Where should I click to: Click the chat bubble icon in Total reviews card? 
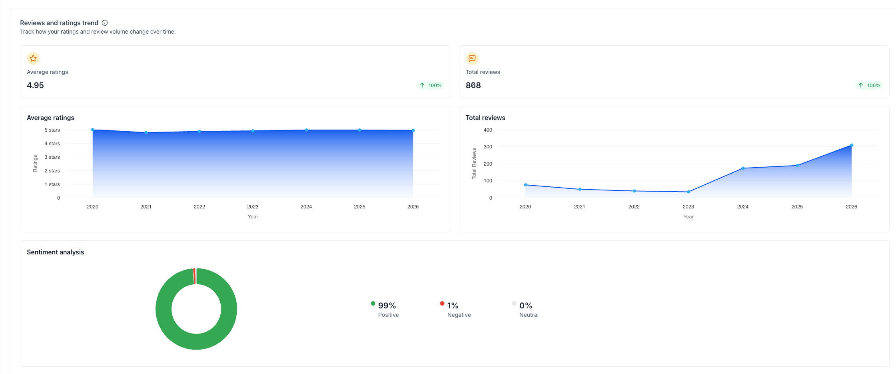[472, 58]
